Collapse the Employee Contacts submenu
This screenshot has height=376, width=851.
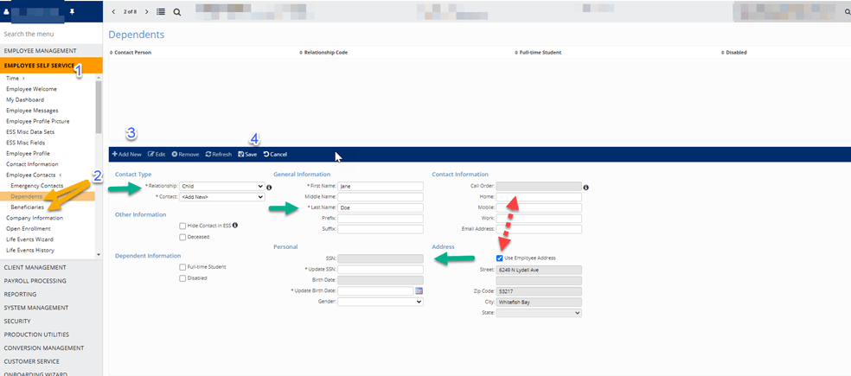click(x=33, y=175)
